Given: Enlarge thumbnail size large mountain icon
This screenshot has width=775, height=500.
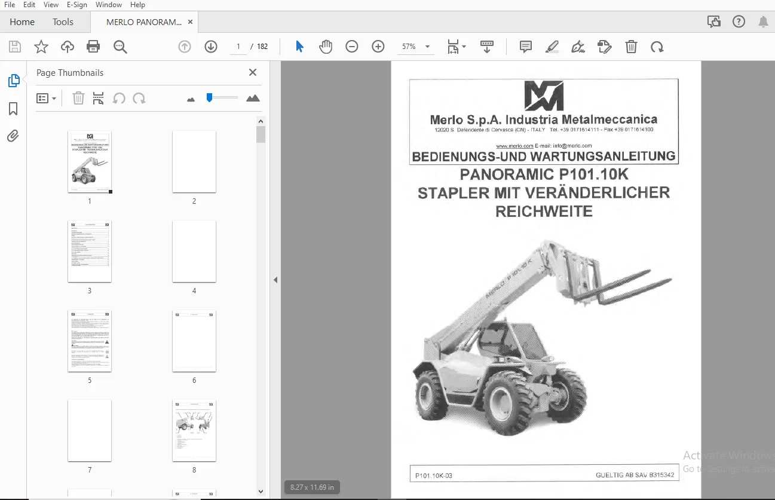Looking at the screenshot, I should coord(253,98).
